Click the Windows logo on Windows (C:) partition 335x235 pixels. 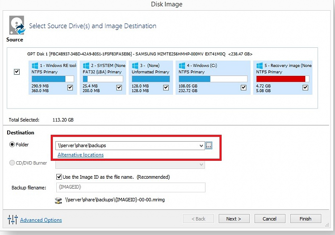pos(182,66)
